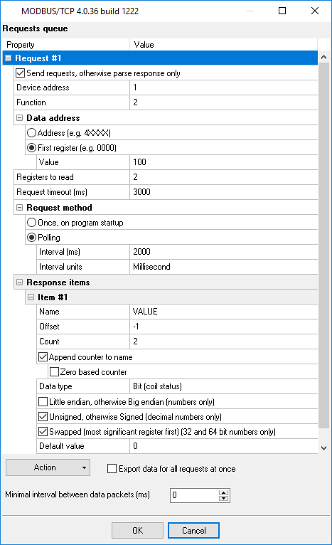Select the Polling request method
This screenshot has height=545, width=332.
(31, 238)
